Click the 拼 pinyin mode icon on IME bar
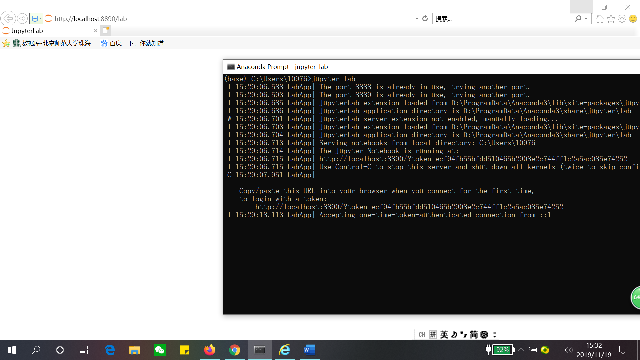 [433, 334]
